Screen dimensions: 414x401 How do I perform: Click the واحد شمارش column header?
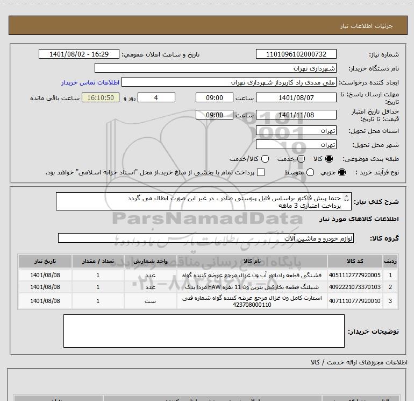coord(150,261)
